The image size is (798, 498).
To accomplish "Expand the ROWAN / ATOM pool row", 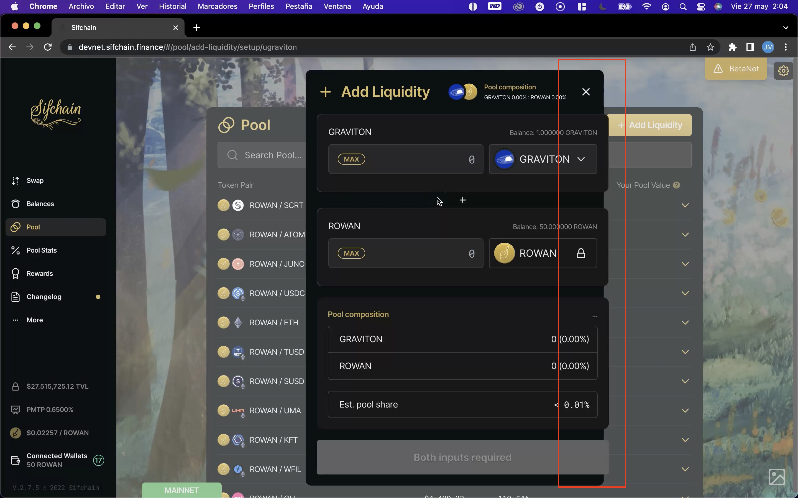I will click(x=685, y=235).
